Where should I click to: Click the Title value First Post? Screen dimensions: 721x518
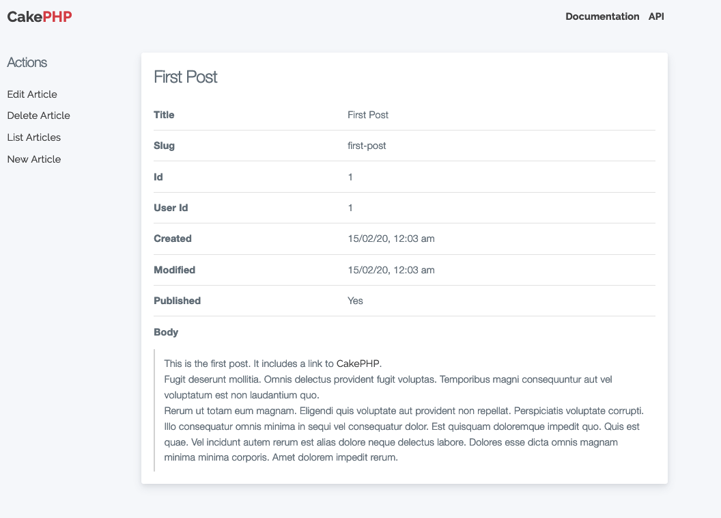pos(368,115)
